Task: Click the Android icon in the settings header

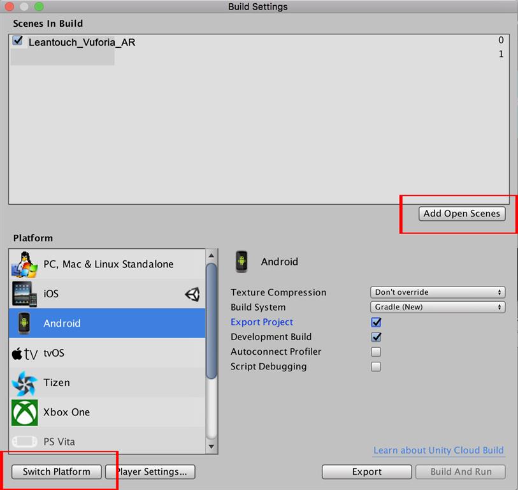Action: coord(241,262)
